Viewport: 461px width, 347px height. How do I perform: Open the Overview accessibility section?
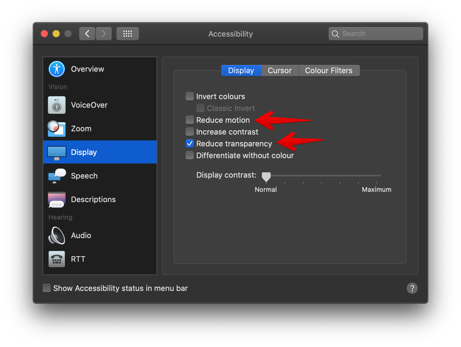(x=87, y=69)
